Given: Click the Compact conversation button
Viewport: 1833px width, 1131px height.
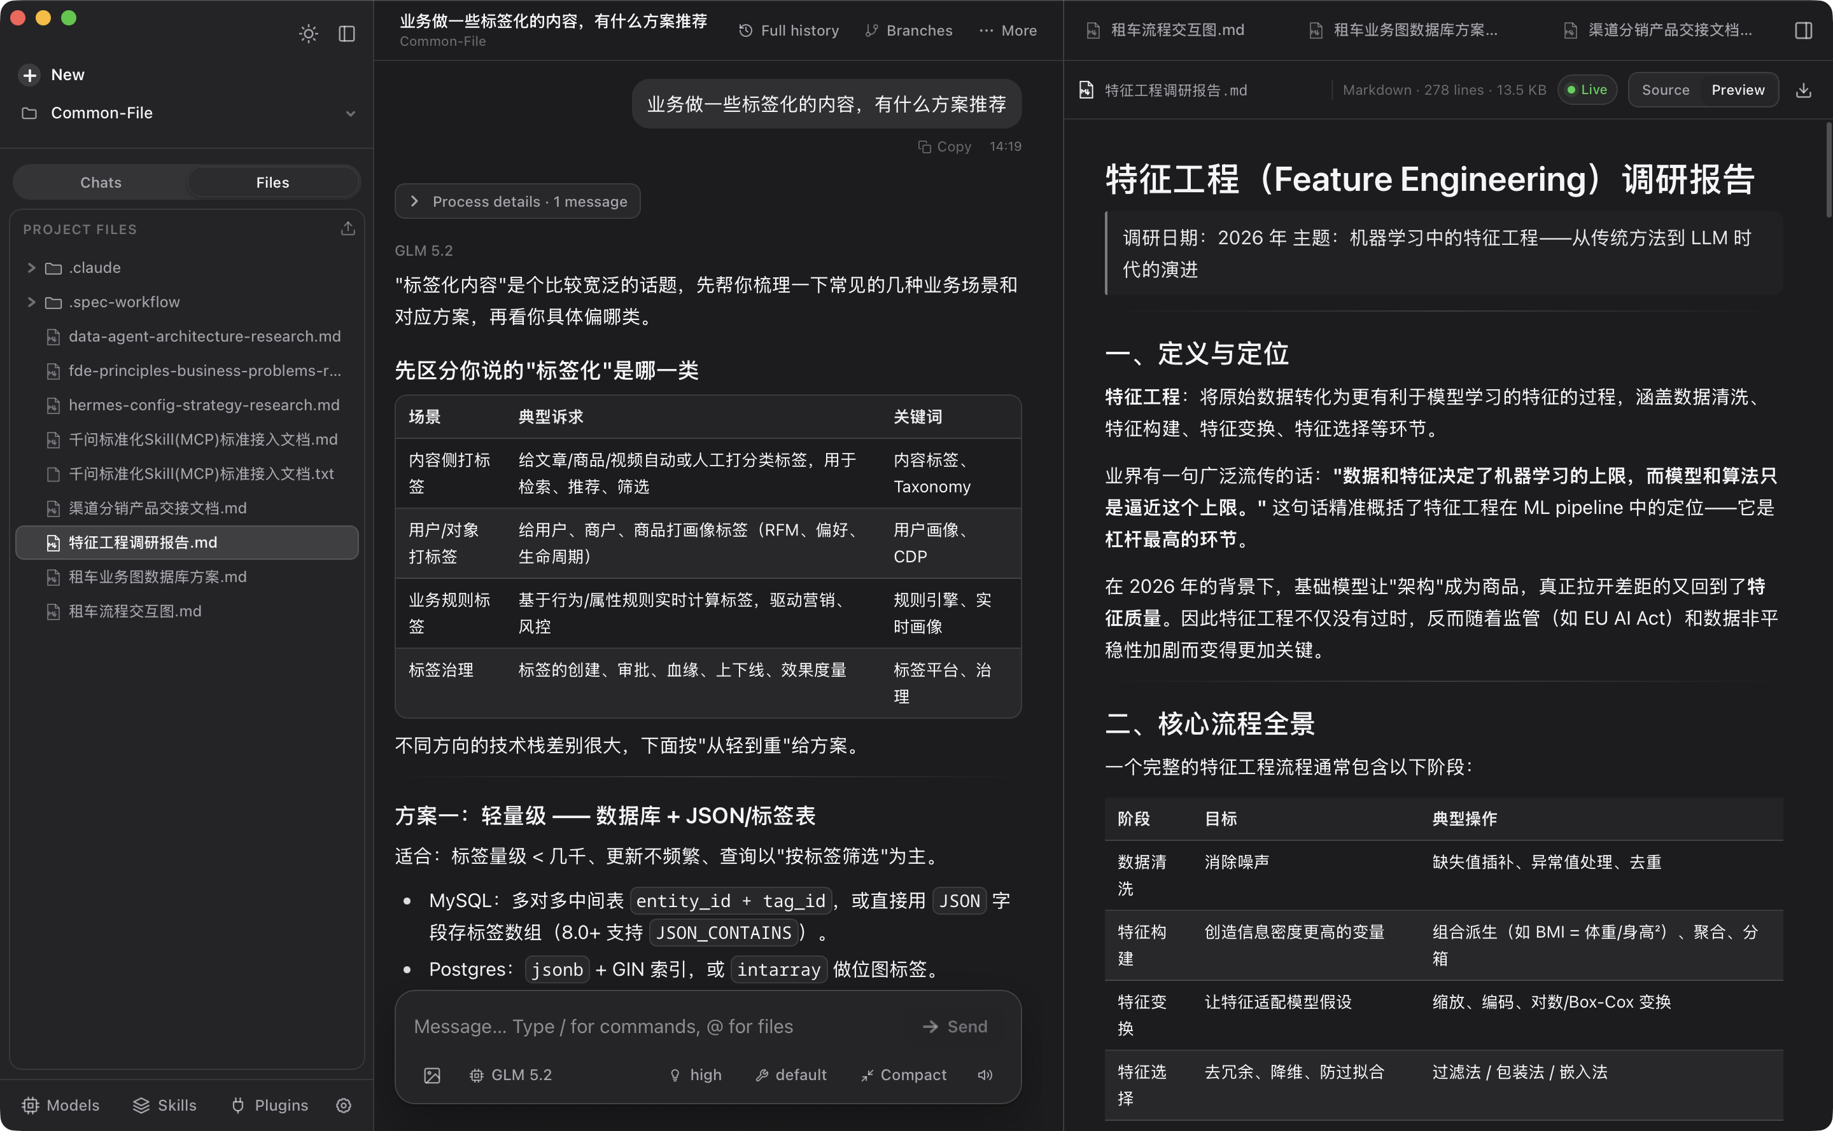Looking at the screenshot, I should [x=903, y=1075].
